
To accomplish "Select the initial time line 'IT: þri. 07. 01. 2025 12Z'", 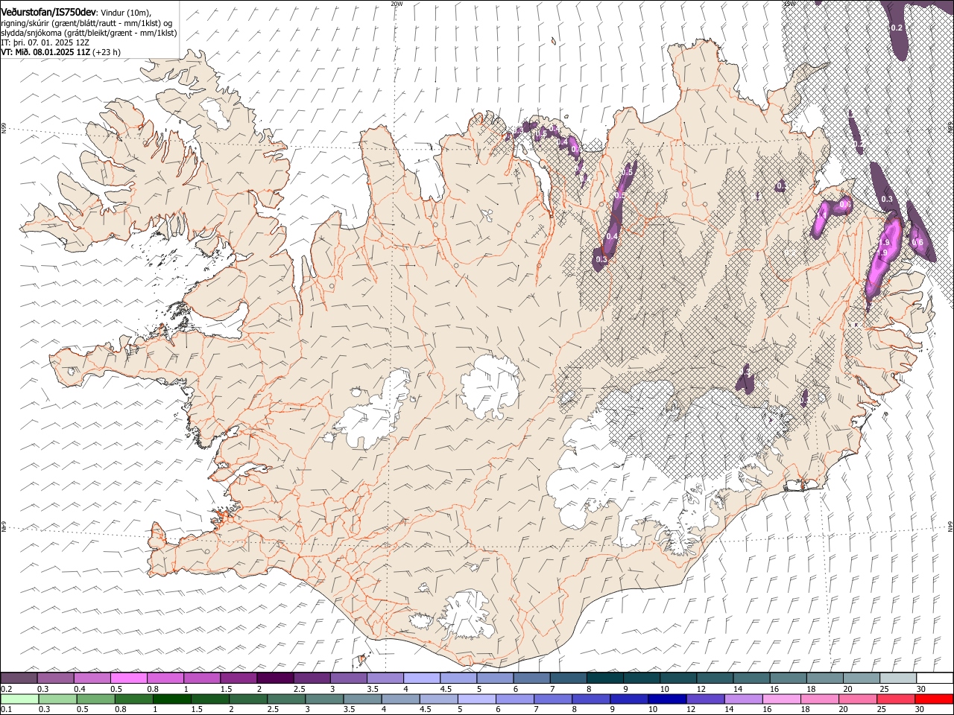I will (45, 42).
